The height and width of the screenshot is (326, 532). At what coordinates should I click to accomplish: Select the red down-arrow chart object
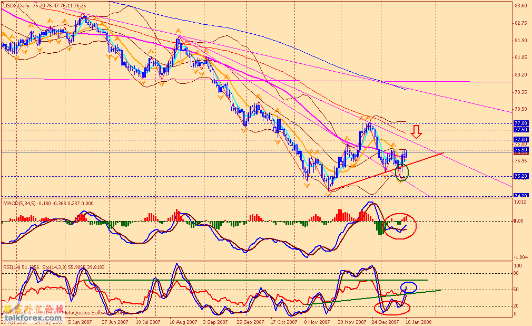pyautogui.click(x=416, y=131)
